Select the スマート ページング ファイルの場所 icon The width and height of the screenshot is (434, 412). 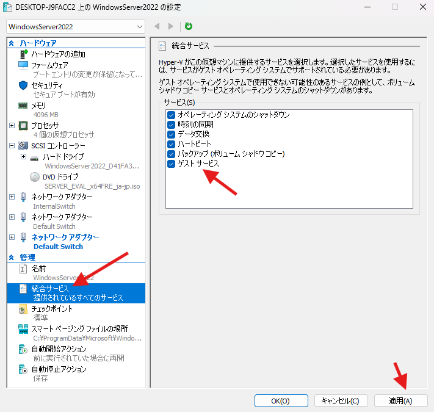(x=23, y=329)
